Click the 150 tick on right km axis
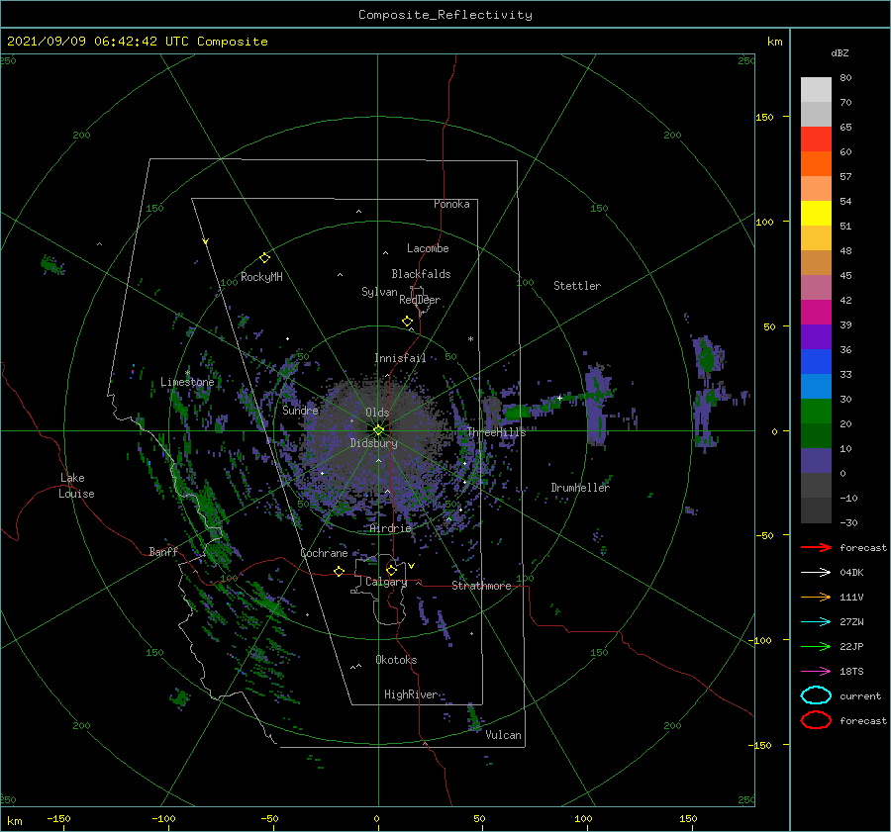The image size is (891, 832). pos(764,117)
